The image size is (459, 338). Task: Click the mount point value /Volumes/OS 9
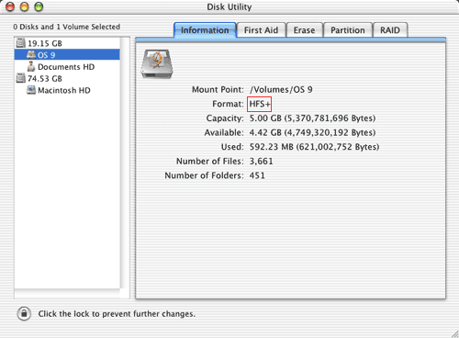281,89
